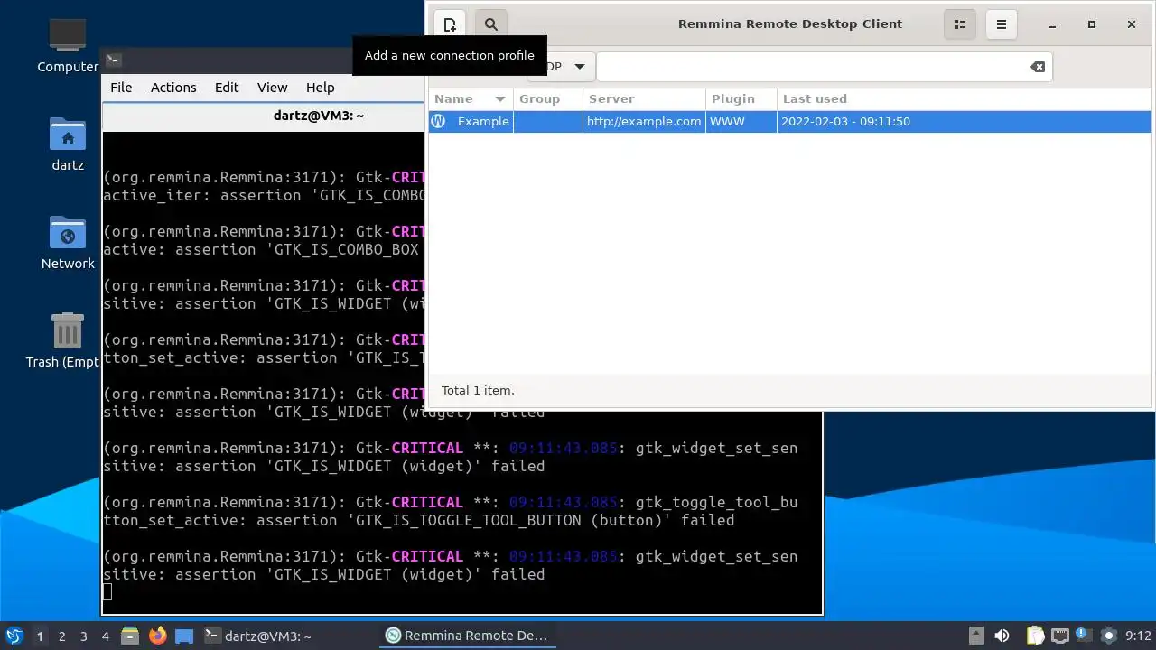The height and width of the screenshot is (650, 1156).
Task: Sort connections by Plugin column
Action: (x=741, y=98)
